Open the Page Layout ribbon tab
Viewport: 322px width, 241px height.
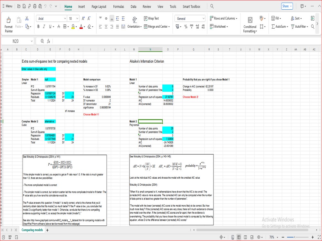tap(99, 6)
